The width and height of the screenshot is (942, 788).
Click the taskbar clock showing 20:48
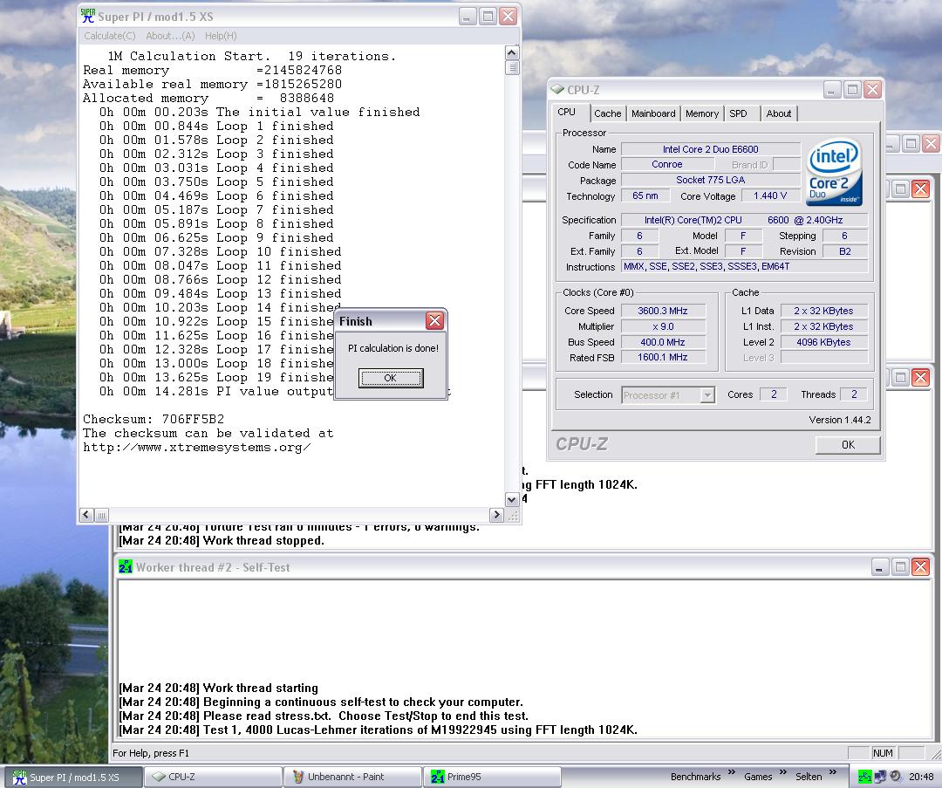coord(921,777)
